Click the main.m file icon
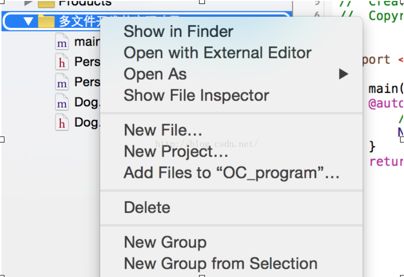 pos(62,42)
